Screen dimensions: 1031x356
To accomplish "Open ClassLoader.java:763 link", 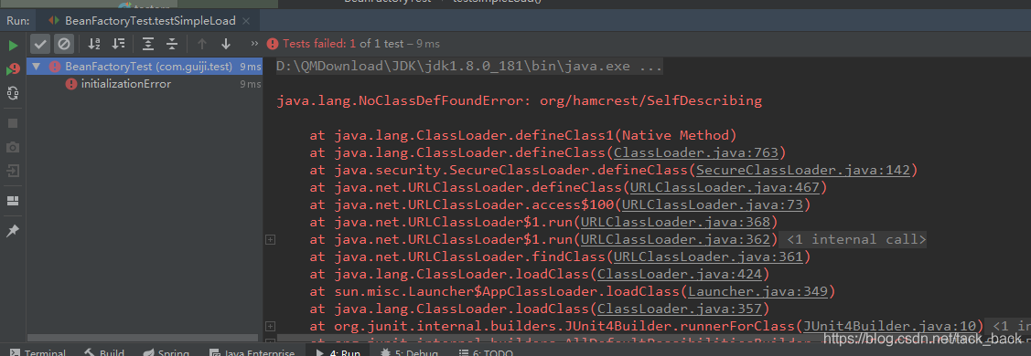I will tap(696, 152).
